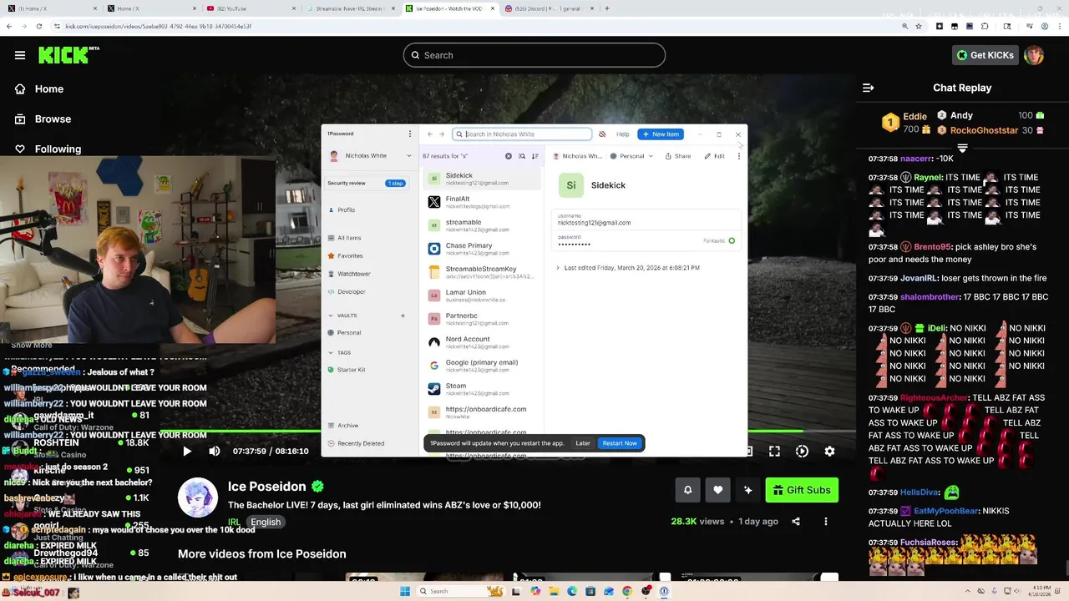Click the 1Password icon beside Help
The width and height of the screenshot is (1069, 601).
coord(601,134)
